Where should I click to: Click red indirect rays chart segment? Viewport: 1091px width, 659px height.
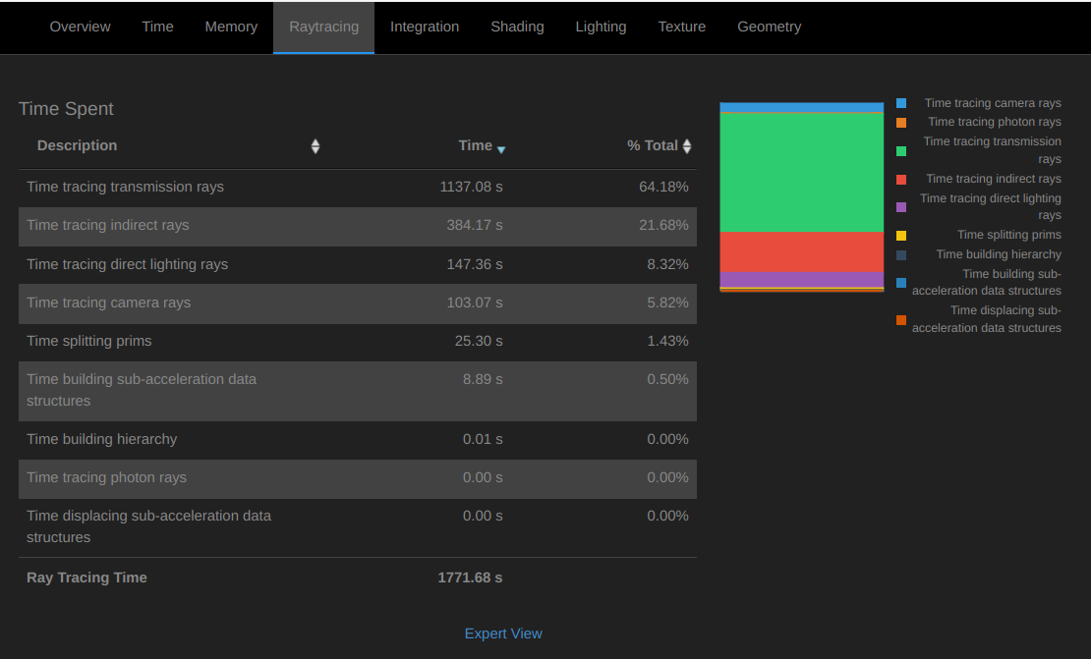pyautogui.click(x=802, y=252)
